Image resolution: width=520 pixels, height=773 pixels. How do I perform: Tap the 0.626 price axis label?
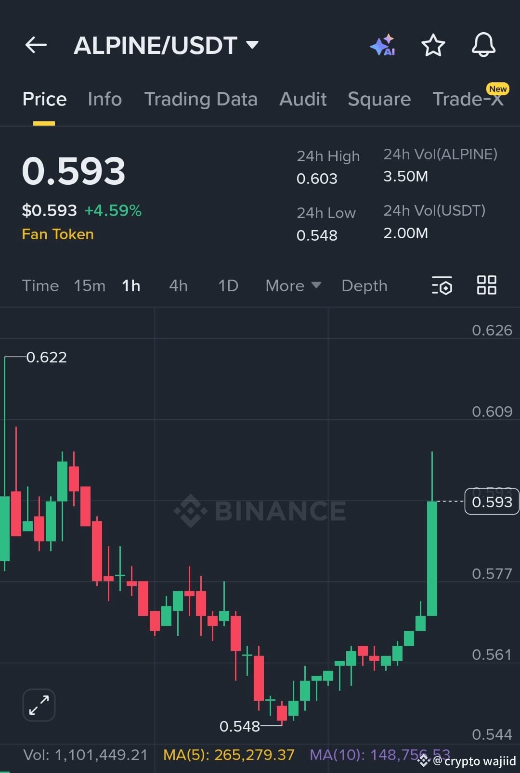(x=492, y=330)
